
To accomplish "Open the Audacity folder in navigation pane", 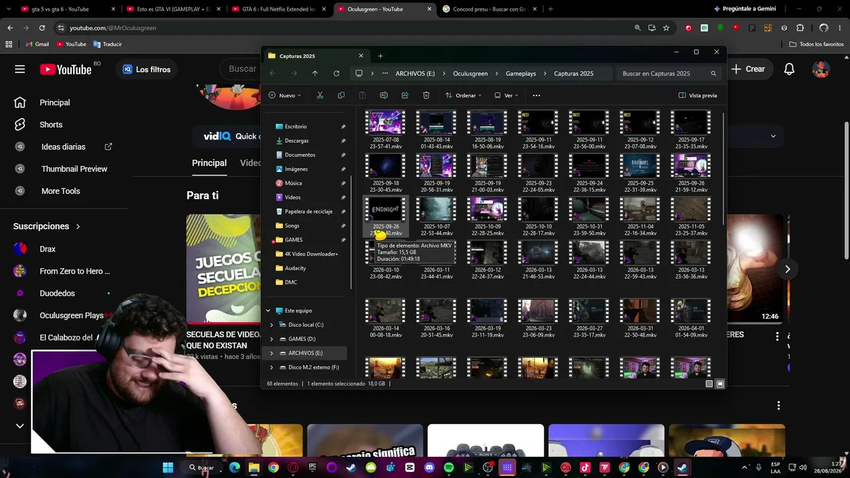I will pyautogui.click(x=296, y=268).
